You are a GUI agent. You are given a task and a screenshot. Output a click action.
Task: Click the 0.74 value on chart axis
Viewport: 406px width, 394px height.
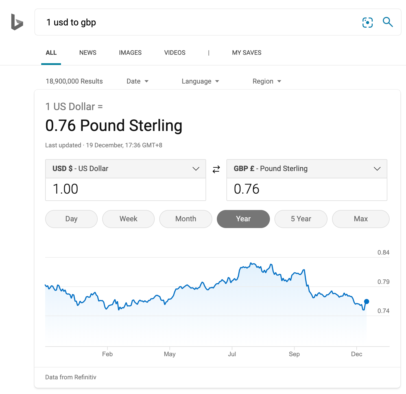point(383,311)
